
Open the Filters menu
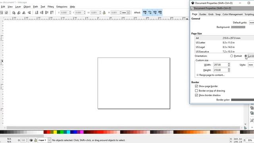50,7
